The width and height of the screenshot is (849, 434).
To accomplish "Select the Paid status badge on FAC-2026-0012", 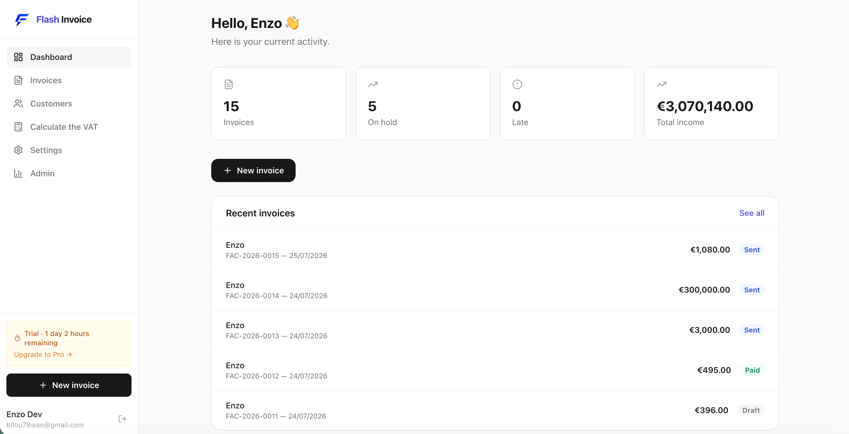I will [752, 370].
